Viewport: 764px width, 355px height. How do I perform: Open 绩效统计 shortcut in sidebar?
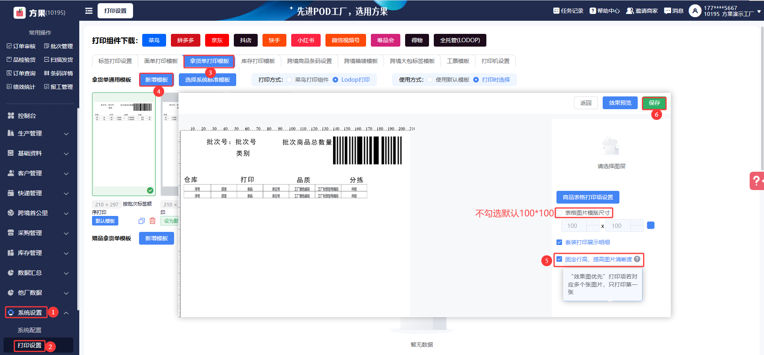21,87
